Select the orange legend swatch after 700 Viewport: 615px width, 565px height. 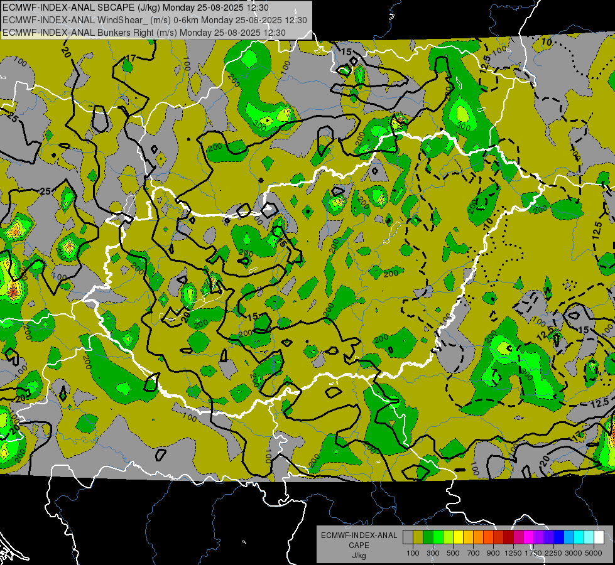click(x=479, y=537)
